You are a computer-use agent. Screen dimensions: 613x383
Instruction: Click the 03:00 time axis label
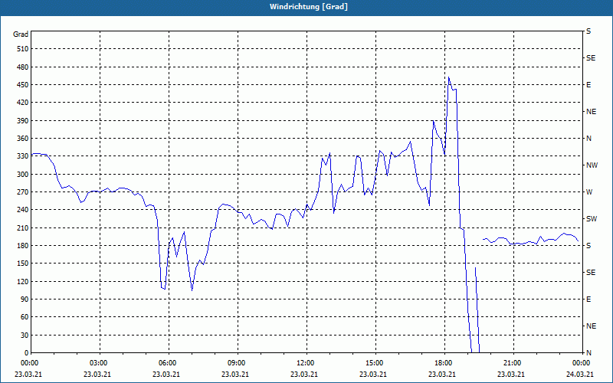(99, 363)
